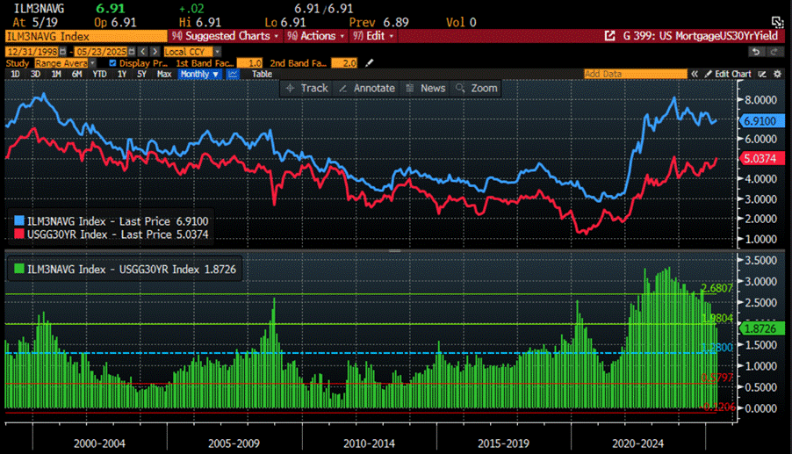
Task: Open the start date calendar picker
Action: click(62, 52)
